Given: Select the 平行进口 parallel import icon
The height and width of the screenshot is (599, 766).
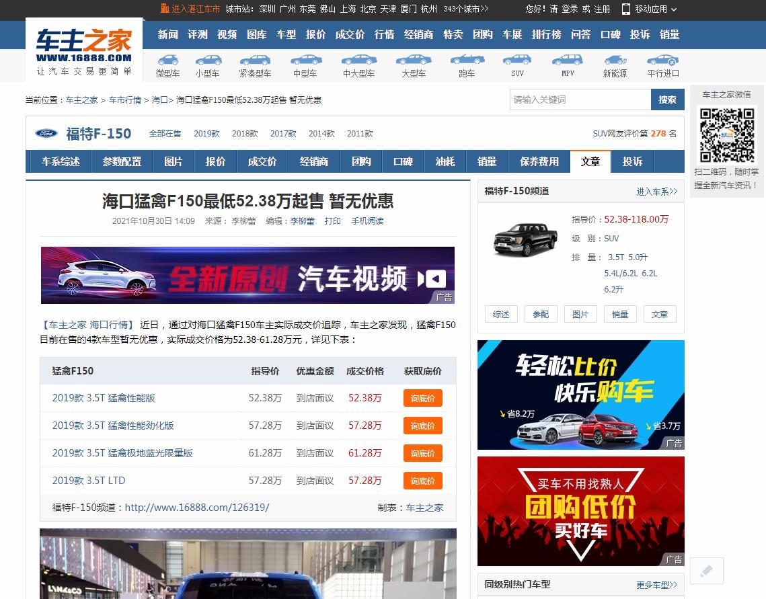Looking at the screenshot, I should (663, 60).
